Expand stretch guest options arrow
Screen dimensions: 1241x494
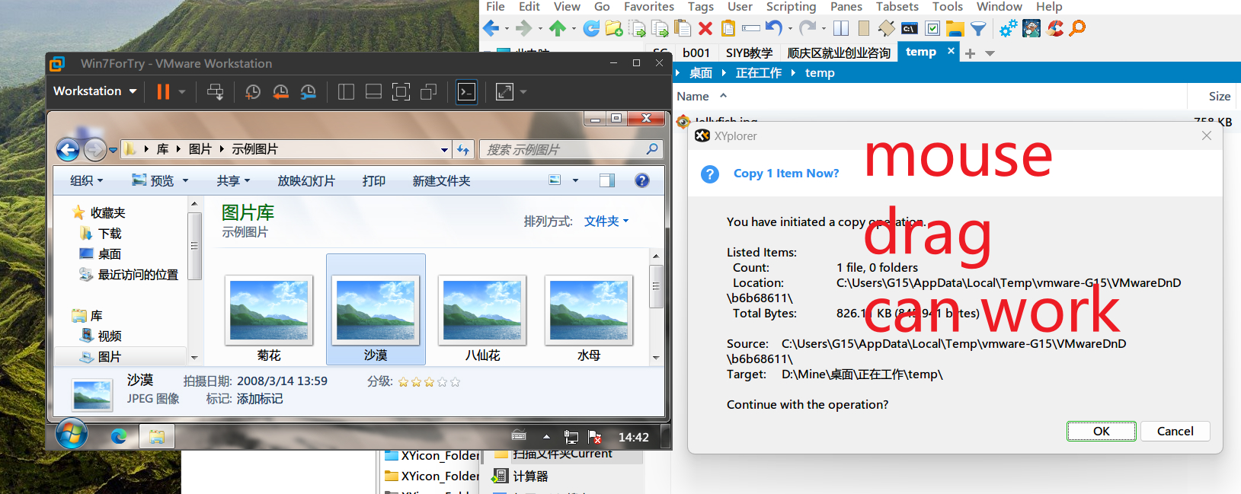tap(523, 92)
